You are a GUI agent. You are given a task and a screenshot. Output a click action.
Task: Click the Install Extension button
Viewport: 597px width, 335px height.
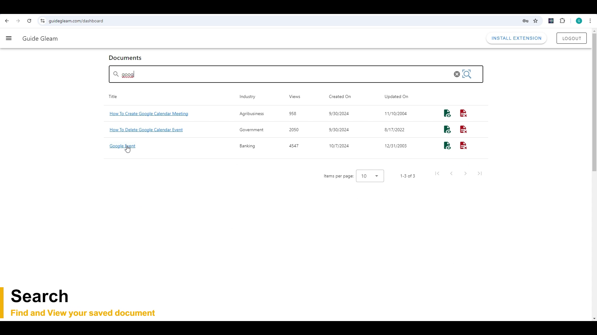(x=516, y=38)
